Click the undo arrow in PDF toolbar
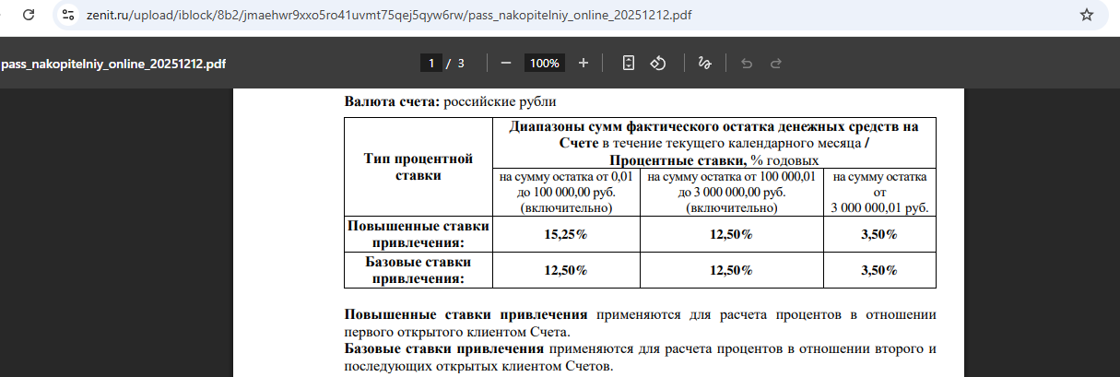Image resolution: width=1120 pixels, height=377 pixels. point(747,64)
